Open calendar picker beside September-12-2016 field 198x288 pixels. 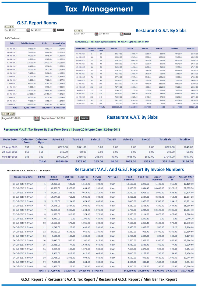[76, 118]
